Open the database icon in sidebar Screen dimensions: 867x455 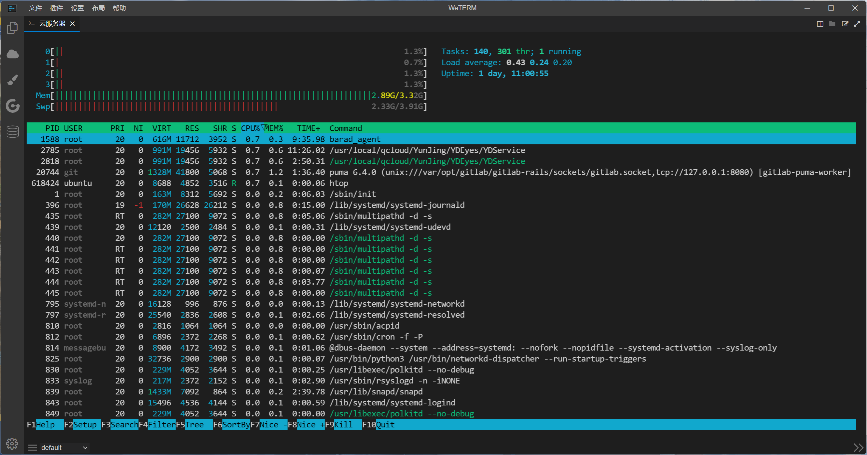pyautogui.click(x=12, y=131)
